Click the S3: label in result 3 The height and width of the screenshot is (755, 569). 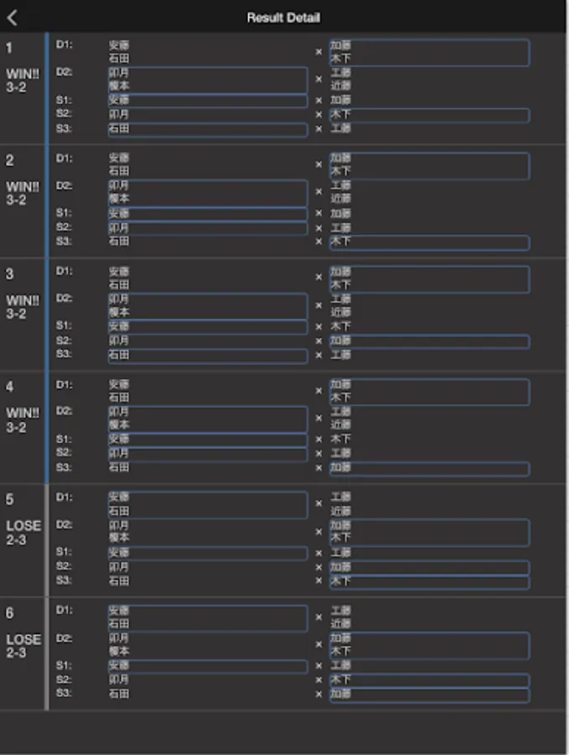[64, 354]
